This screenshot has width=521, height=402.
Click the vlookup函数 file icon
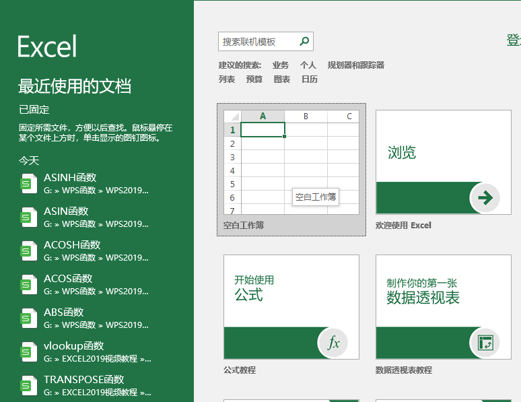coord(29,351)
